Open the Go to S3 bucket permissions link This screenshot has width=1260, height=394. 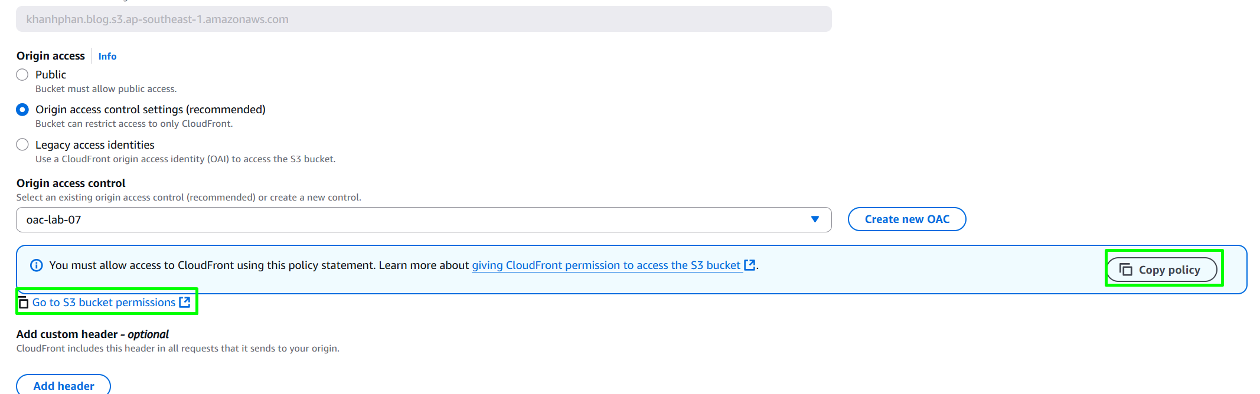pos(104,302)
